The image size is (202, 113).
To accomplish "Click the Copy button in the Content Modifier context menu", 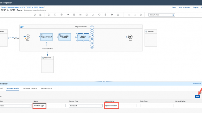I will click(x=92, y=39).
